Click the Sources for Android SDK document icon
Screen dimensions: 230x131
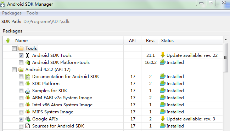pos(28,126)
